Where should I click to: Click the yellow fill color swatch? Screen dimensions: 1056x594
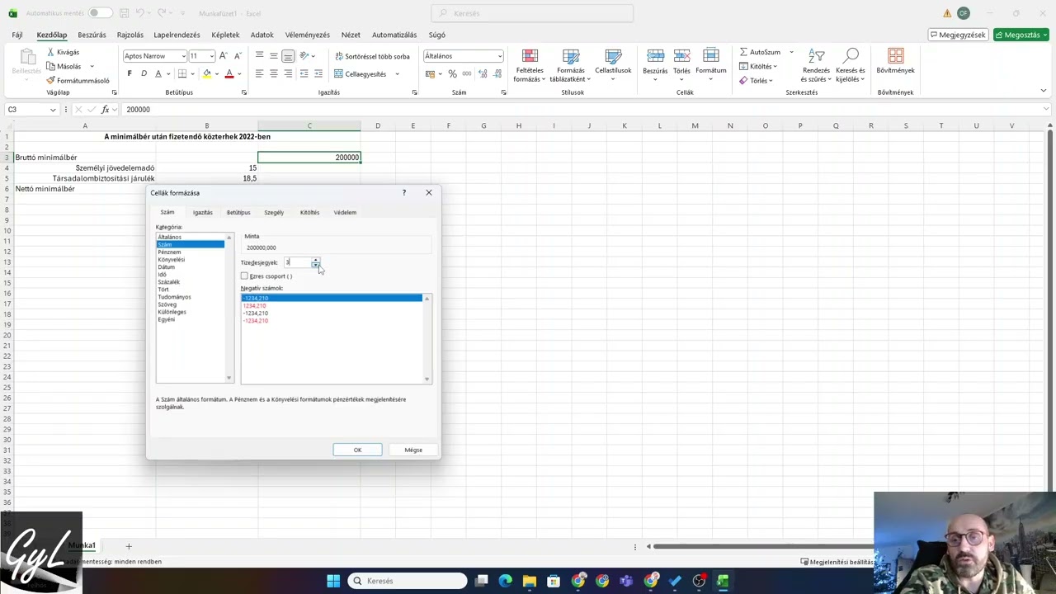point(207,73)
